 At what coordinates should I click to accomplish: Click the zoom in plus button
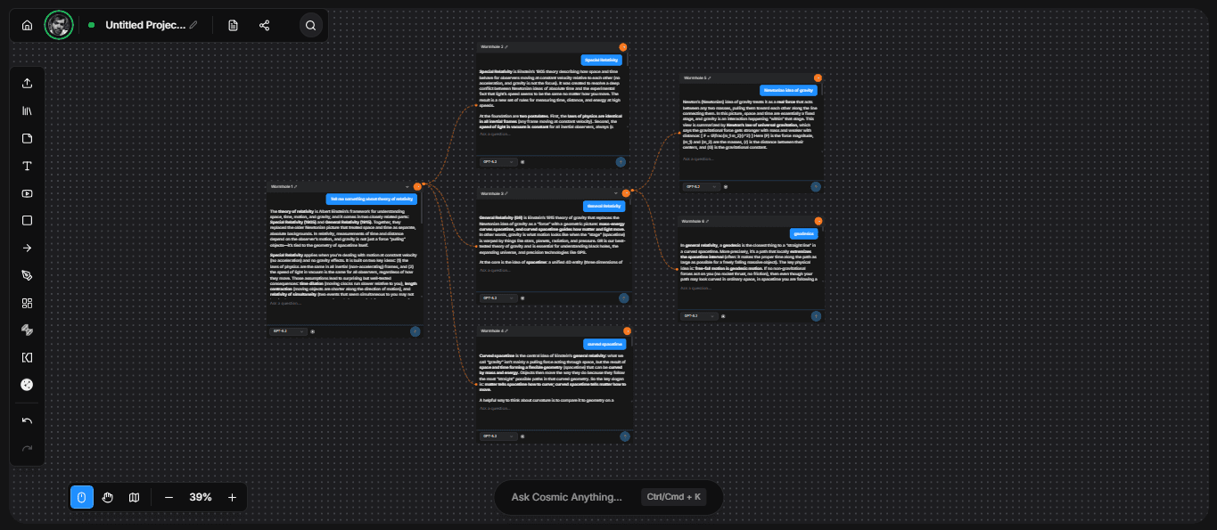pyautogui.click(x=232, y=497)
